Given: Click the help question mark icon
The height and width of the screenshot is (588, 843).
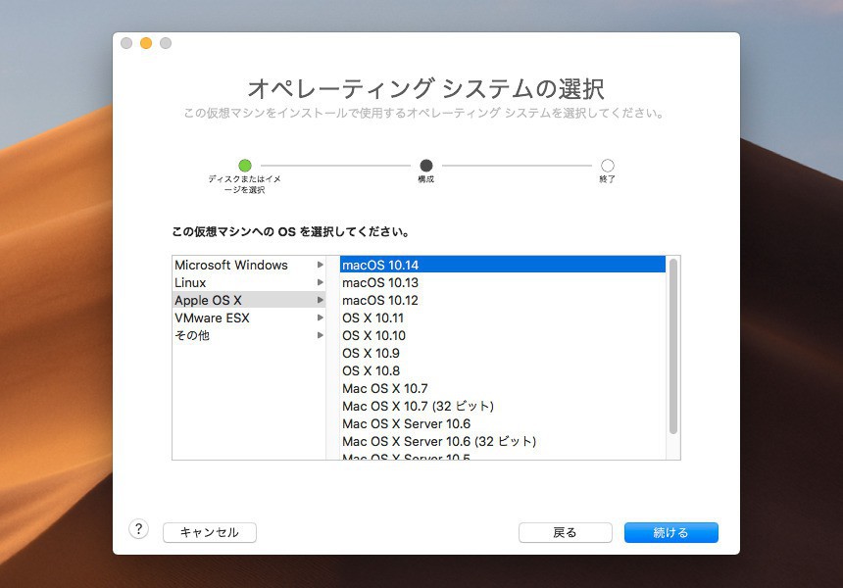Looking at the screenshot, I should (138, 529).
